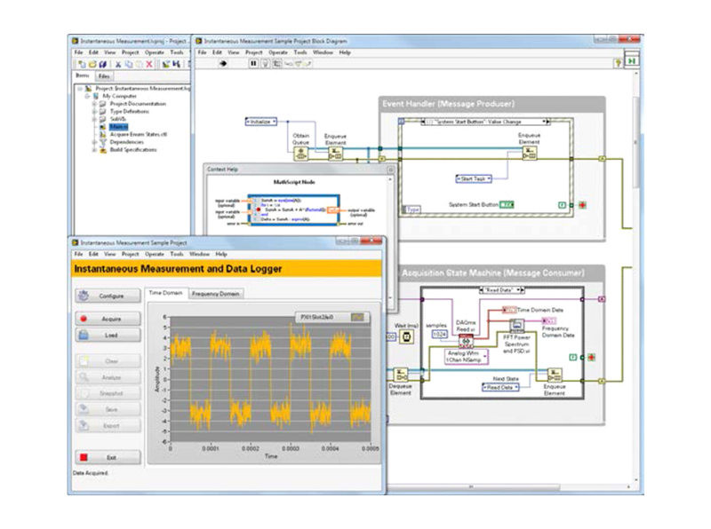Run the block diagram VI
This screenshot has width=711, height=529.
pyautogui.click(x=224, y=64)
